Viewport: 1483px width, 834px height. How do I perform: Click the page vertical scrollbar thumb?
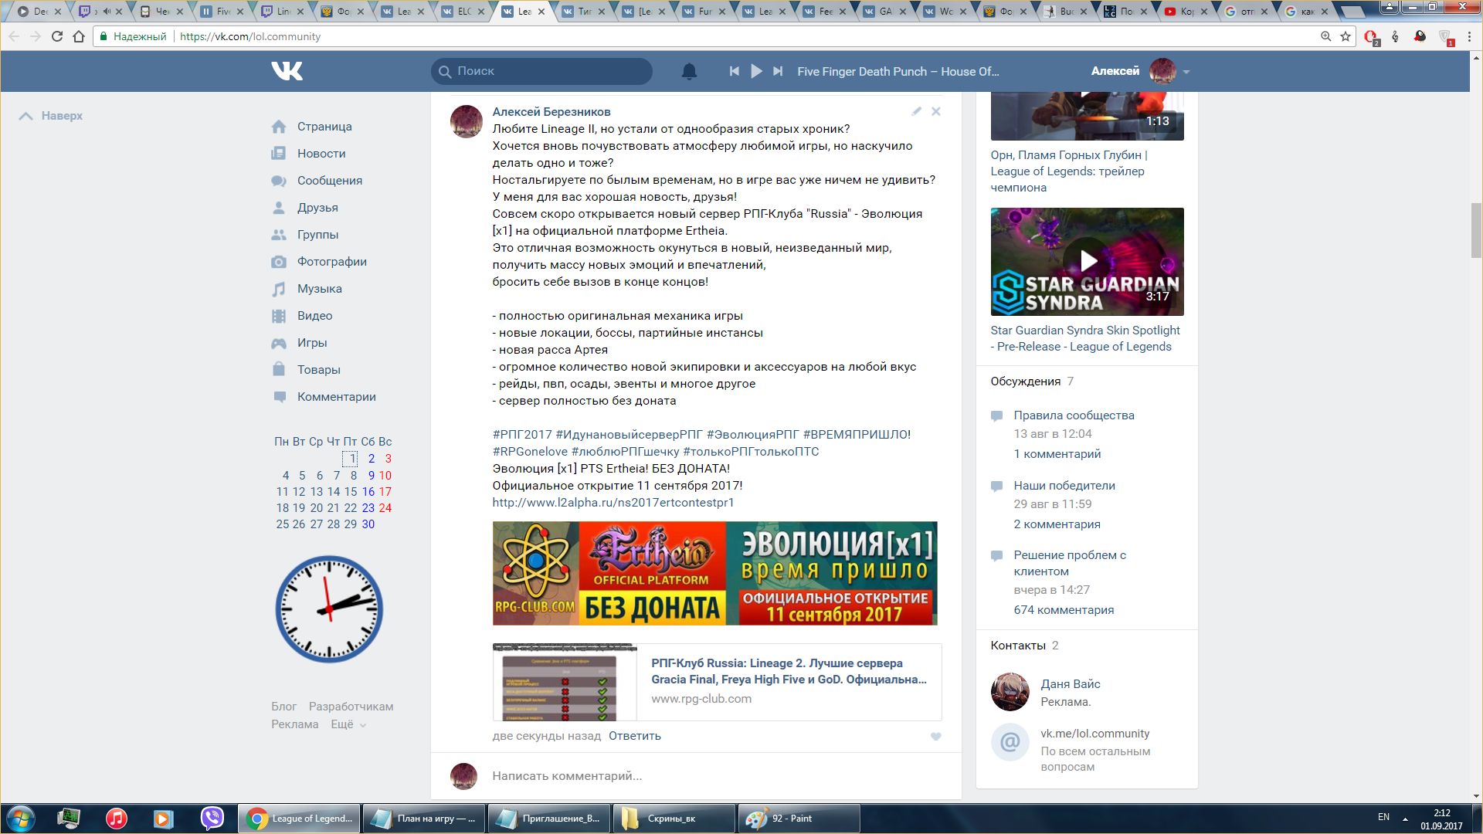[1476, 229]
